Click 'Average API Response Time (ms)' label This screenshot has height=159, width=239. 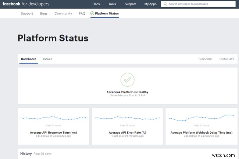(x=53, y=133)
